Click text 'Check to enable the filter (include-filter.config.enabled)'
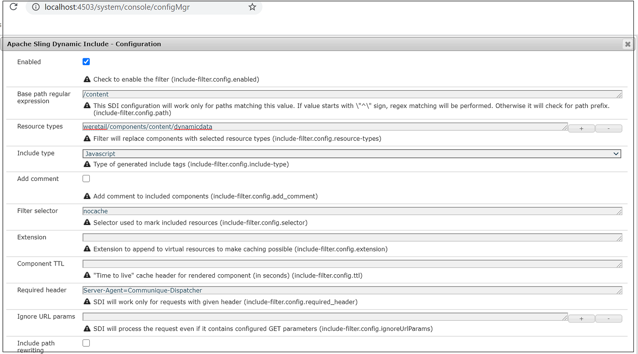Viewport: 638px width, 354px height. (x=176, y=79)
